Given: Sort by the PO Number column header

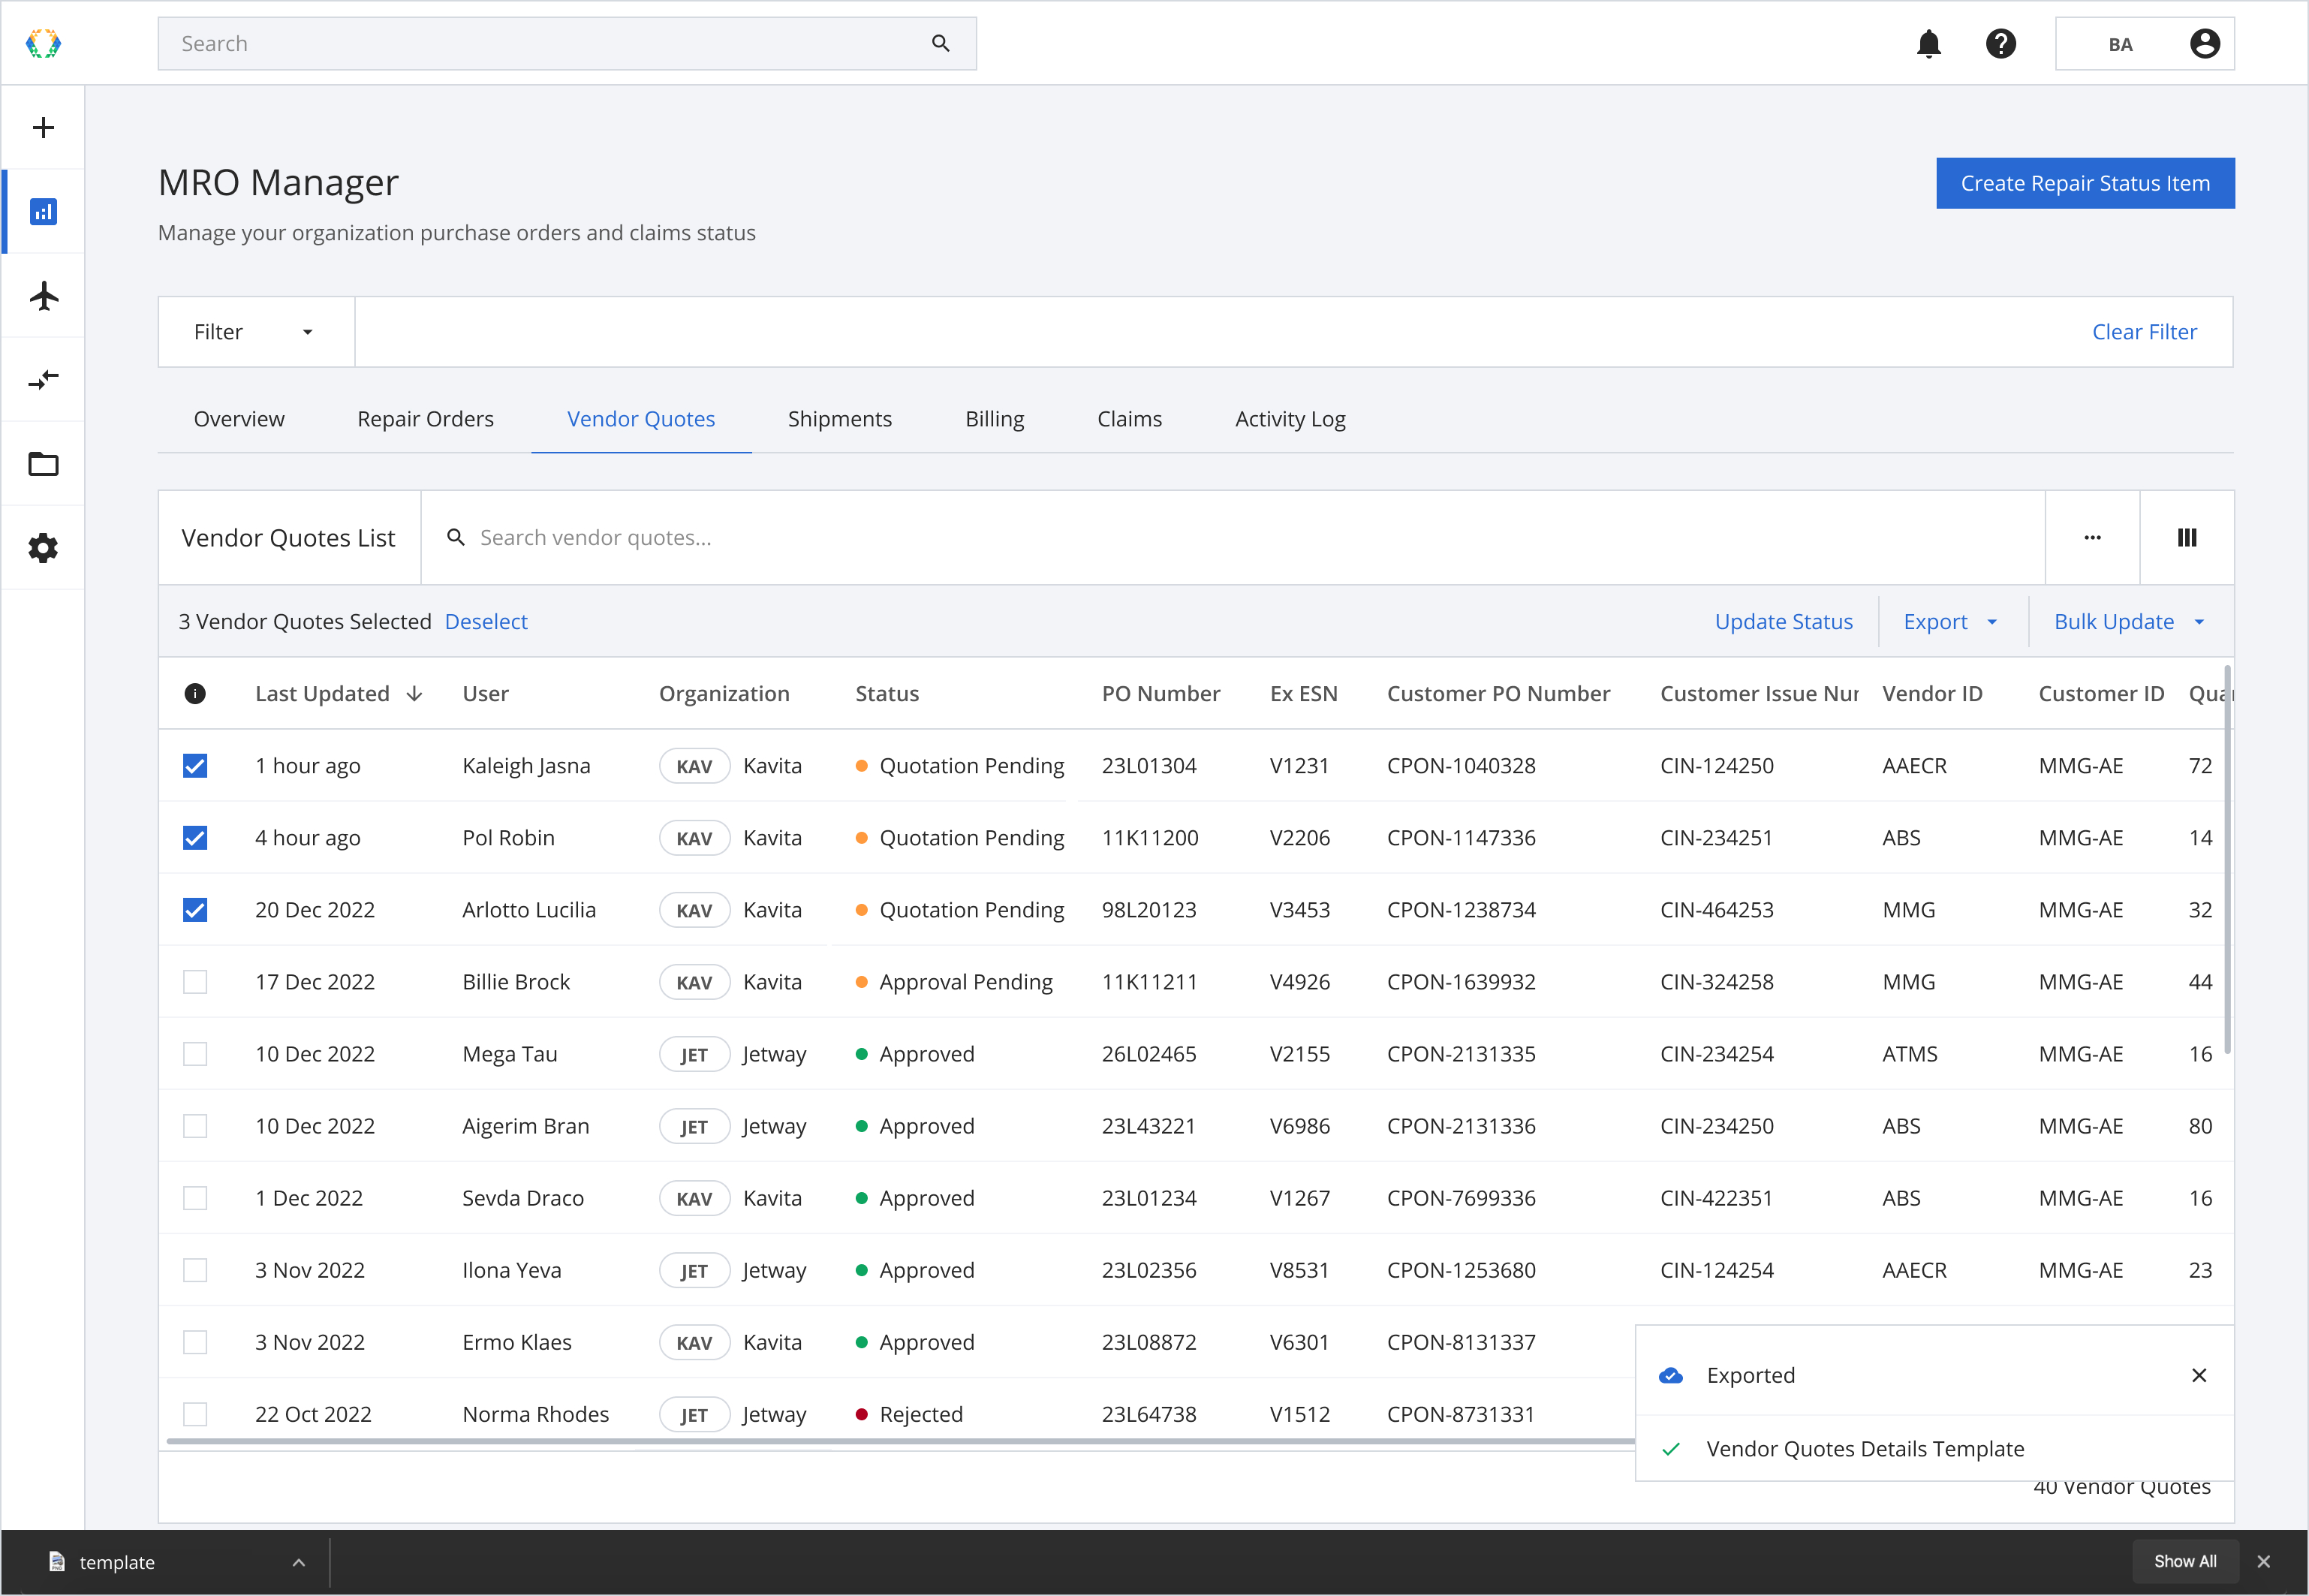Looking at the screenshot, I should click(1161, 694).
